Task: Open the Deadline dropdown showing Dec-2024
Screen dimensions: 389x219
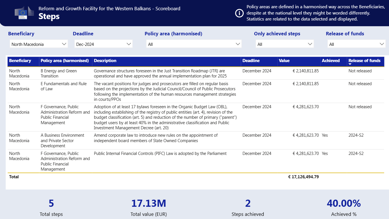Action: tap(103, 44)
